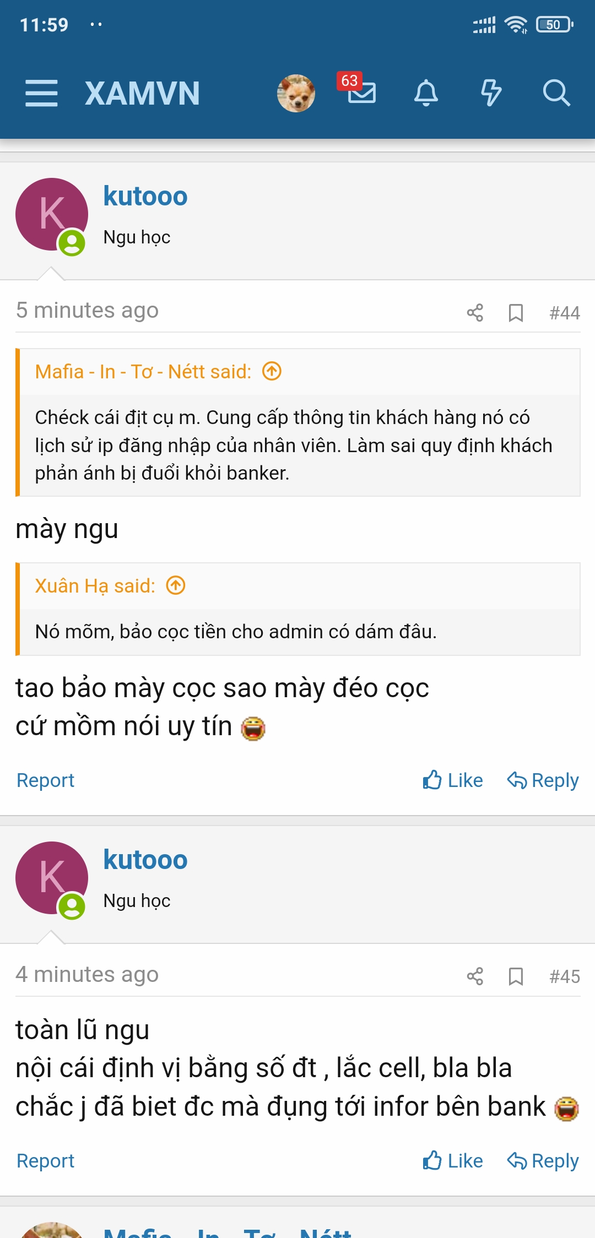Open the search magnifier
The image size is (595, 1238).
point(556,93)
